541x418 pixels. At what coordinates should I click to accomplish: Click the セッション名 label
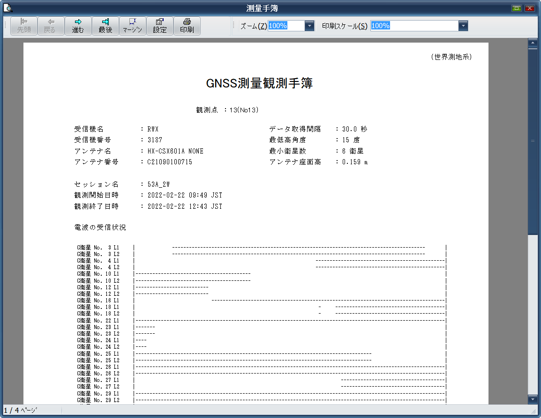(96, 184)
